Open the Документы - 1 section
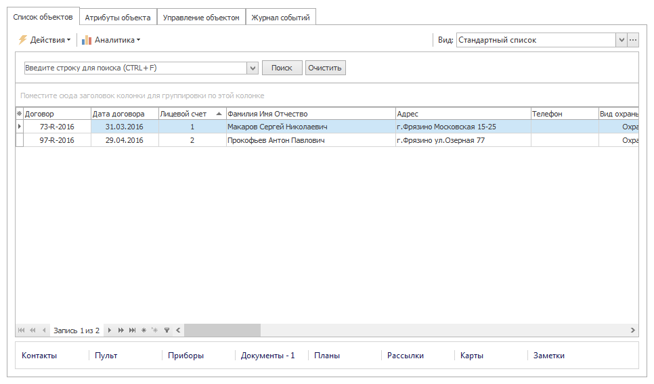Screen dimensions: 654x384 [x=268, y=356]
